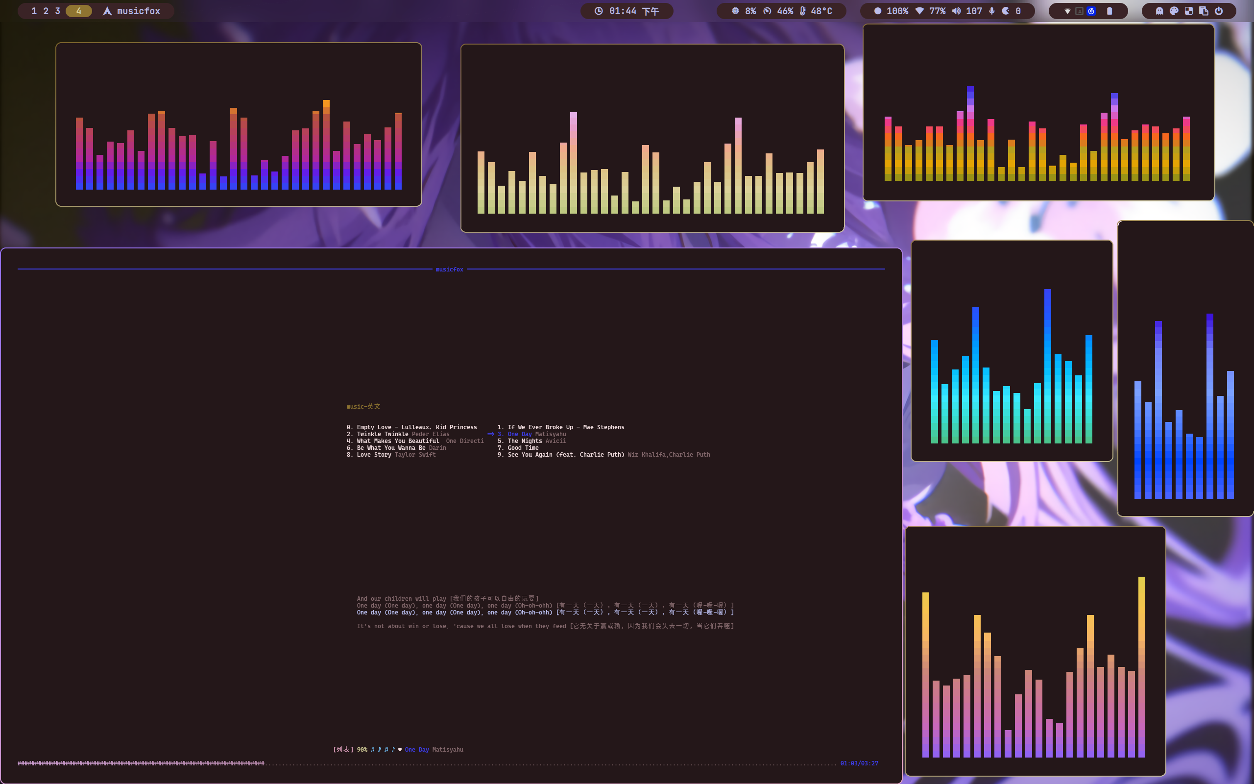The height and width of the screenshot is (784, 1254).
Task: Click the input method A tray icon
Action: coord(1079,11)
